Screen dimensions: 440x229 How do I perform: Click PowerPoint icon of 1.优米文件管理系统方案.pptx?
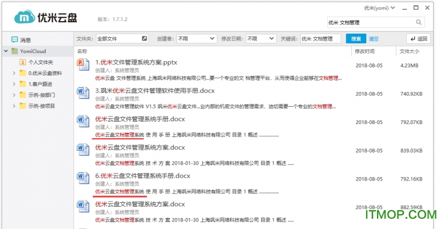point(83,65)
